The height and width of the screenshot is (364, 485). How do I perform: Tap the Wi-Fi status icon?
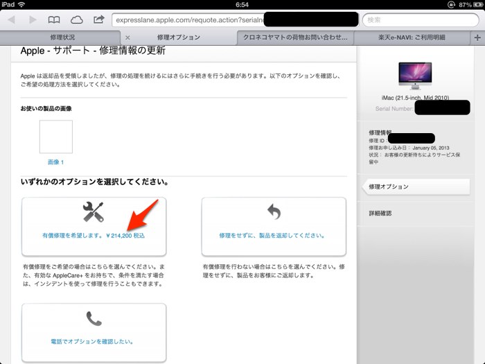pos(21,4)
